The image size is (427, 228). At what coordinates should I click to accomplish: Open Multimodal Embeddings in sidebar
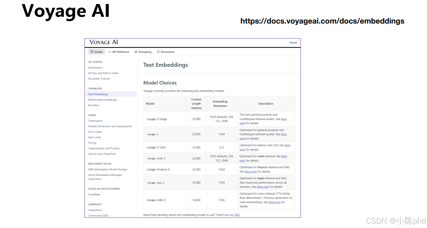pos(102,100)
